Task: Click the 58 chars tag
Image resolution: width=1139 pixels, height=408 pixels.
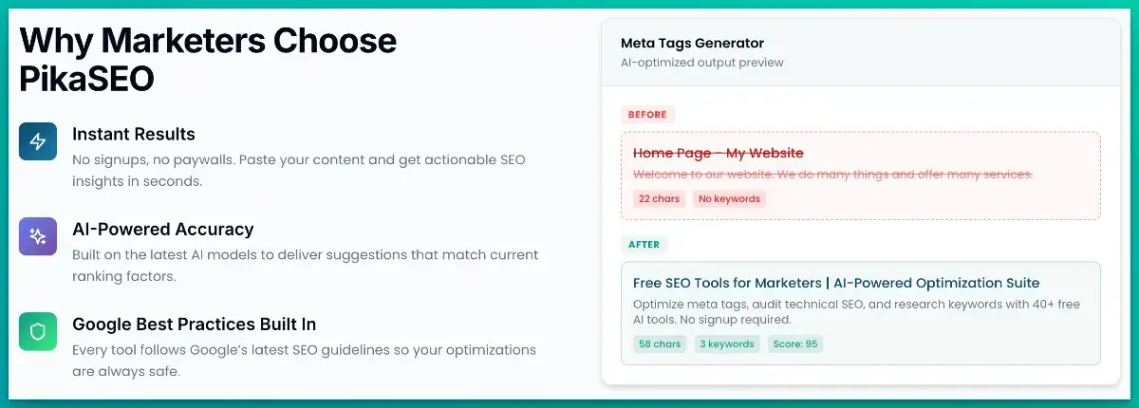Action: click(x=660, y=343)
